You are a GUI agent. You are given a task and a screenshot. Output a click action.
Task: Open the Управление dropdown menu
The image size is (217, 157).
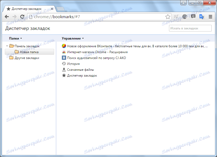[x=73, y=38]
